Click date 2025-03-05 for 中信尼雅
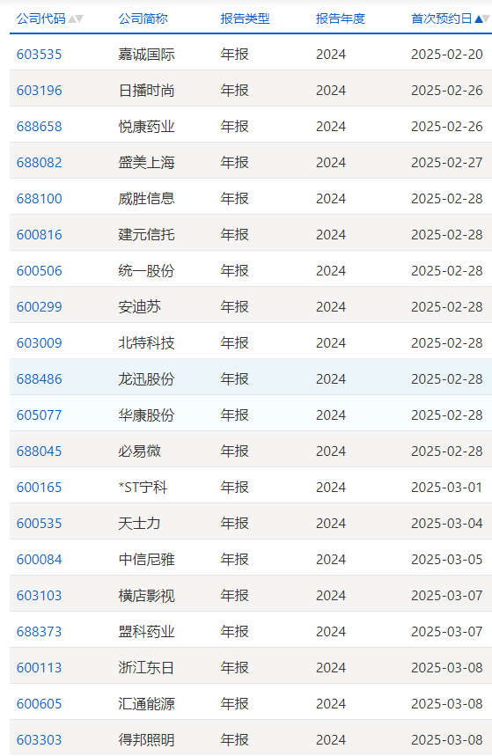Image resolution: width=492 pixels, height=756 pixels. click(446, 560)
